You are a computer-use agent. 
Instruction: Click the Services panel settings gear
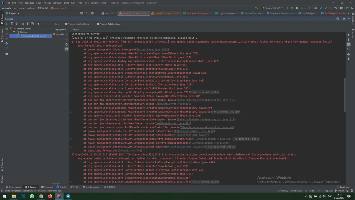click(344, 19)
